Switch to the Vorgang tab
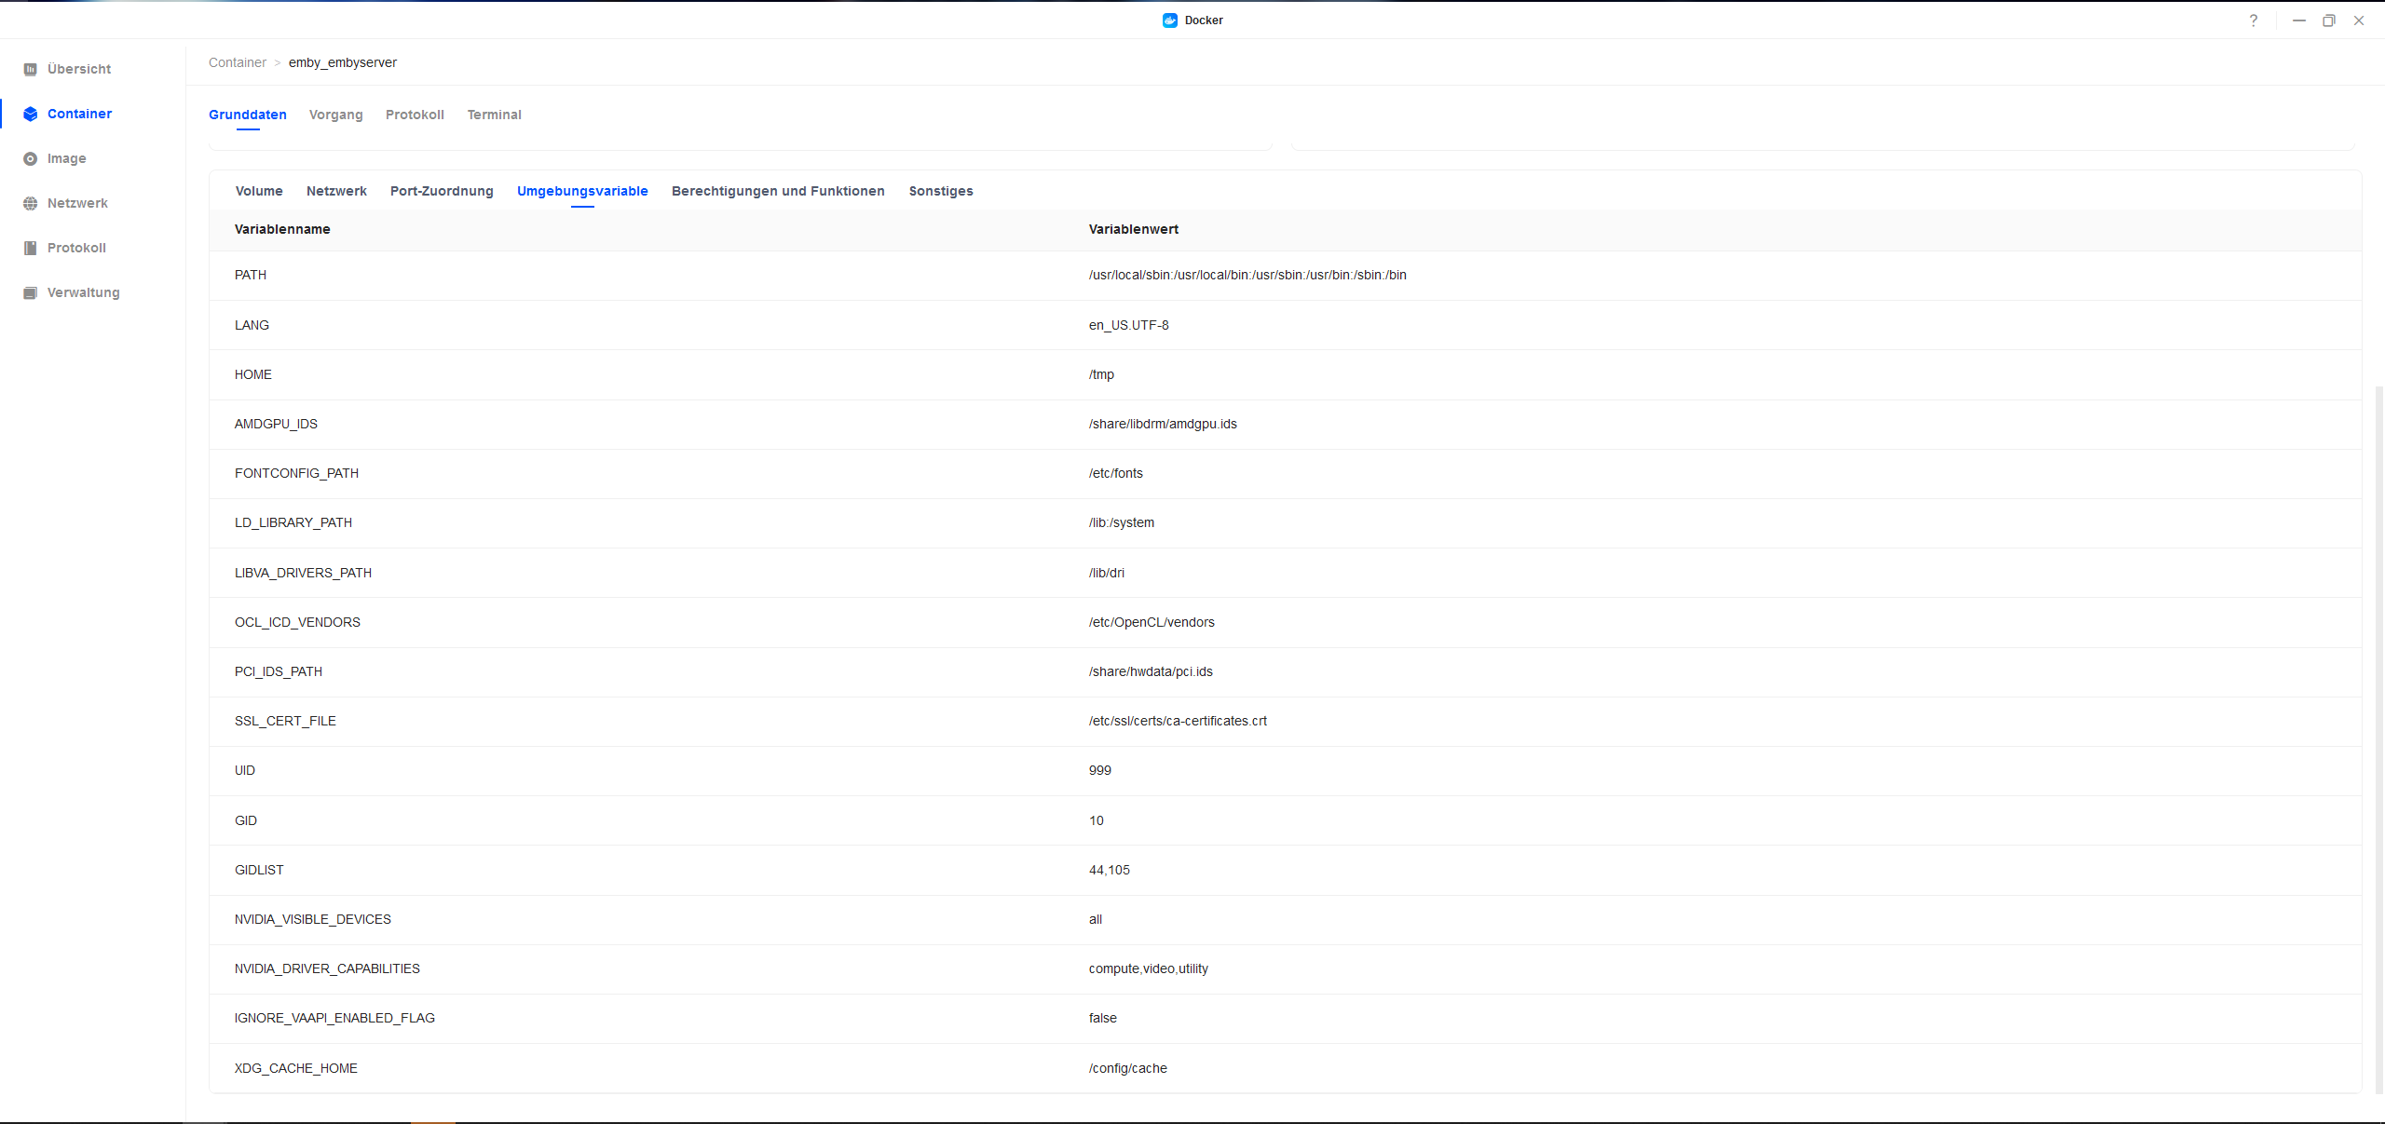Viewport: 2385px width, 1124px height. (x=335, y=115)
